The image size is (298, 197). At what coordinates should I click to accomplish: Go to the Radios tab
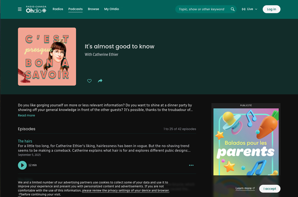pos(58,9)
